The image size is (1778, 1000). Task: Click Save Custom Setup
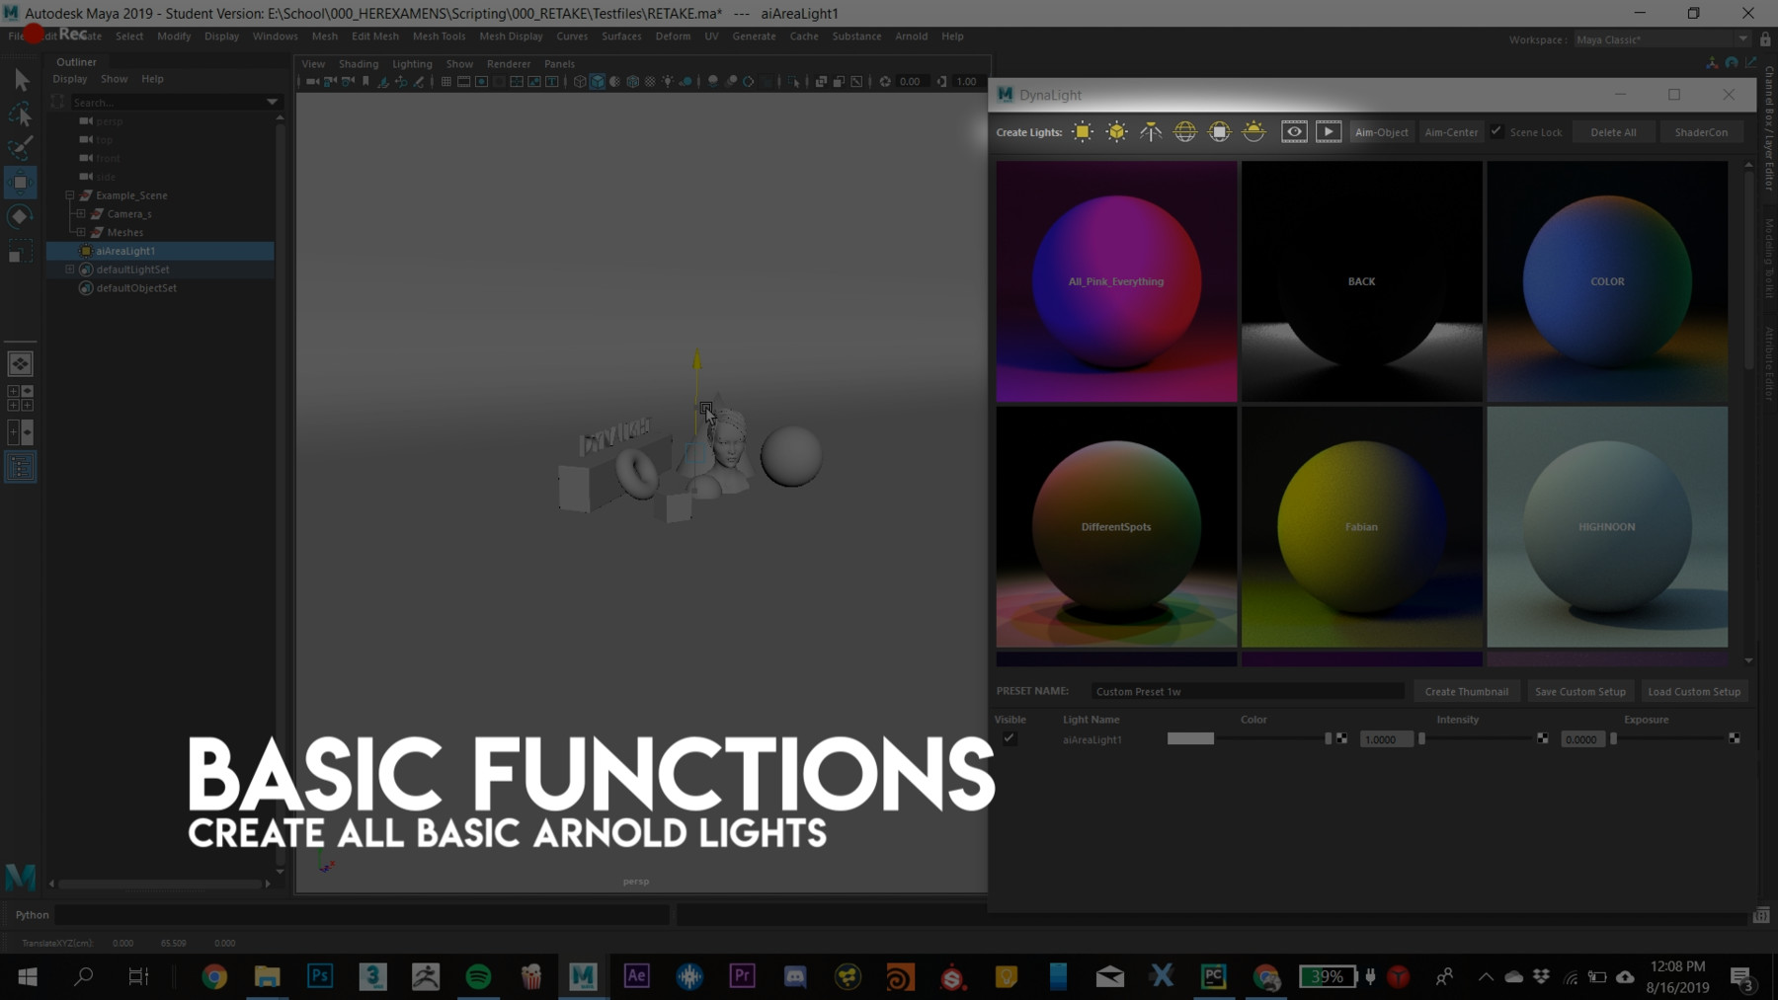point(1580,691)
